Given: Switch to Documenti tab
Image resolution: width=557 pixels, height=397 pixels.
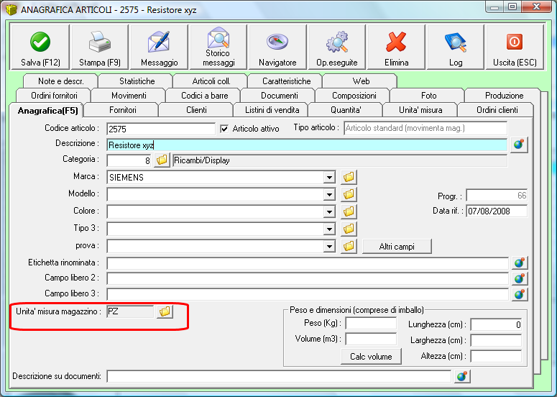Looking at the screenshot, I should tap(279, 96).
